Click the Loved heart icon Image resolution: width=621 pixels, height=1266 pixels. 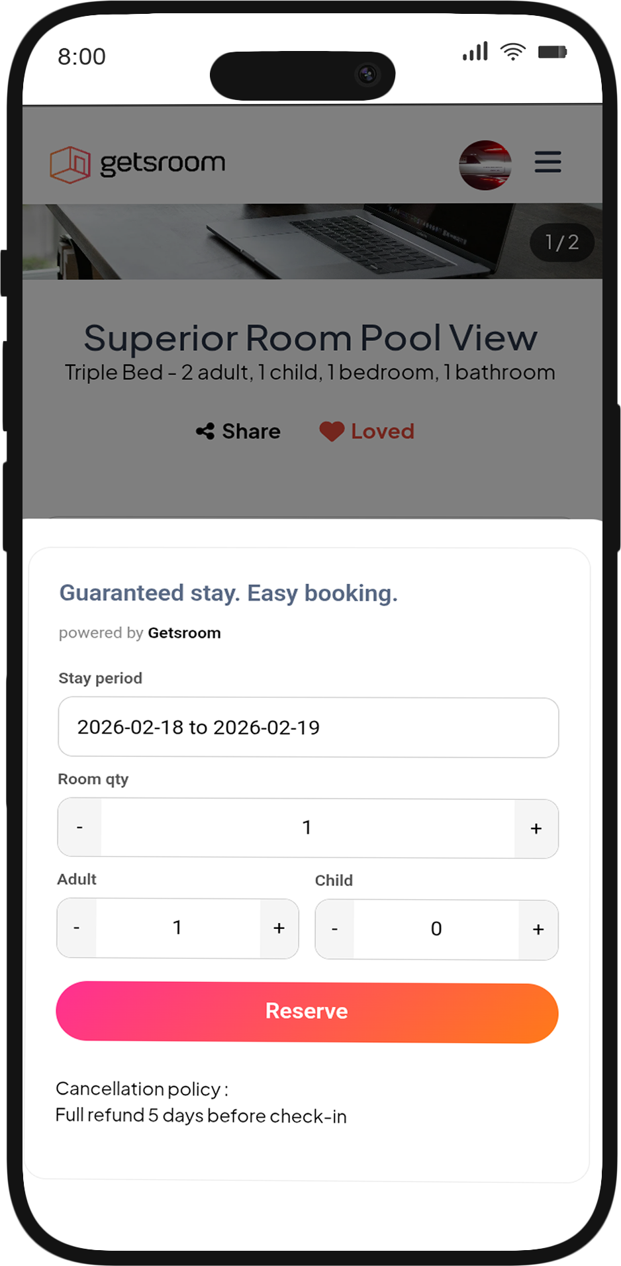click(331, 431)
